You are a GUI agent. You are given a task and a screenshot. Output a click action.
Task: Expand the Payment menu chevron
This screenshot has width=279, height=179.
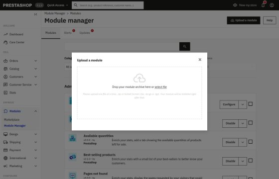click(35, 150)
